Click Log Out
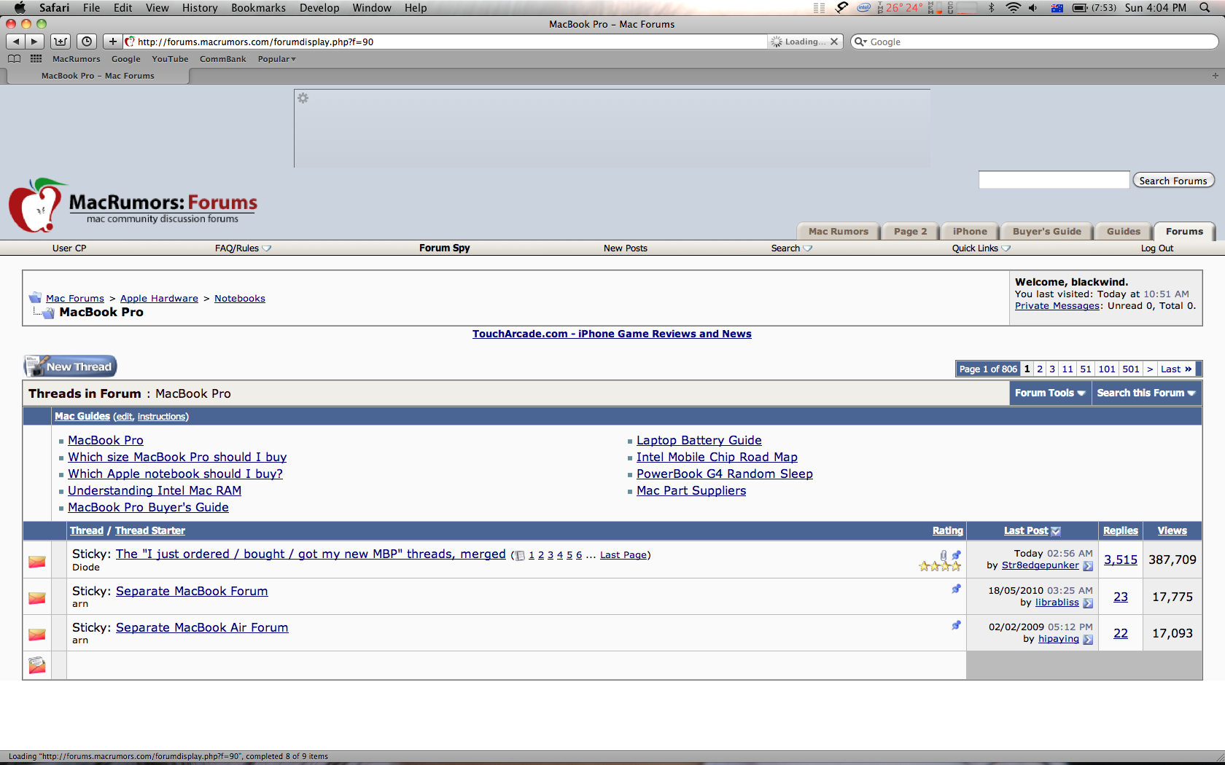The width and height of the screenshot is (1225, 765). click(1157, 248)
